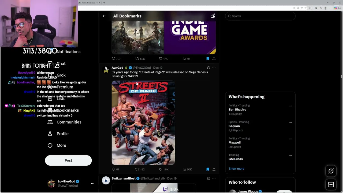Screen dimensions: 343x193
Task: Open more options for Ben Shapiro trend
Action: point(290,106)
